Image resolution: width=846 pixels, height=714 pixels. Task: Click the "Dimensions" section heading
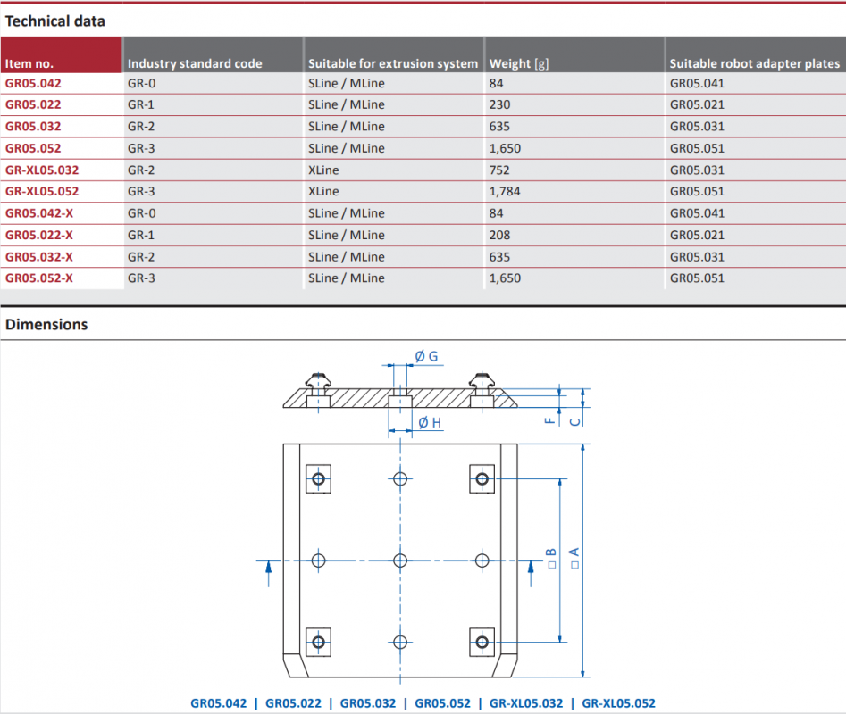click(x=46, y=324)
